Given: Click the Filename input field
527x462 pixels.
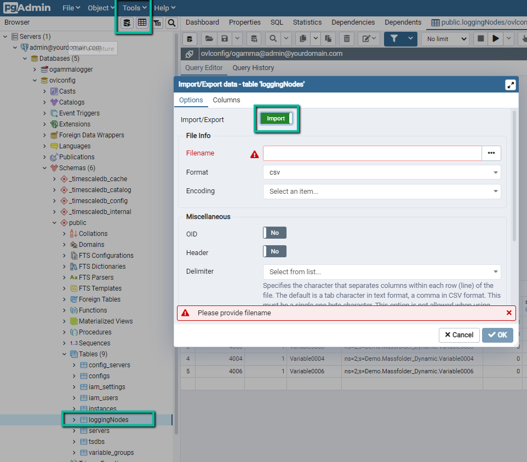Looking at the screenshot, I should pyautogui.click(x=372, y=153).
